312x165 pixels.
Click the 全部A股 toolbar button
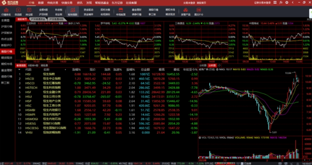43,9
